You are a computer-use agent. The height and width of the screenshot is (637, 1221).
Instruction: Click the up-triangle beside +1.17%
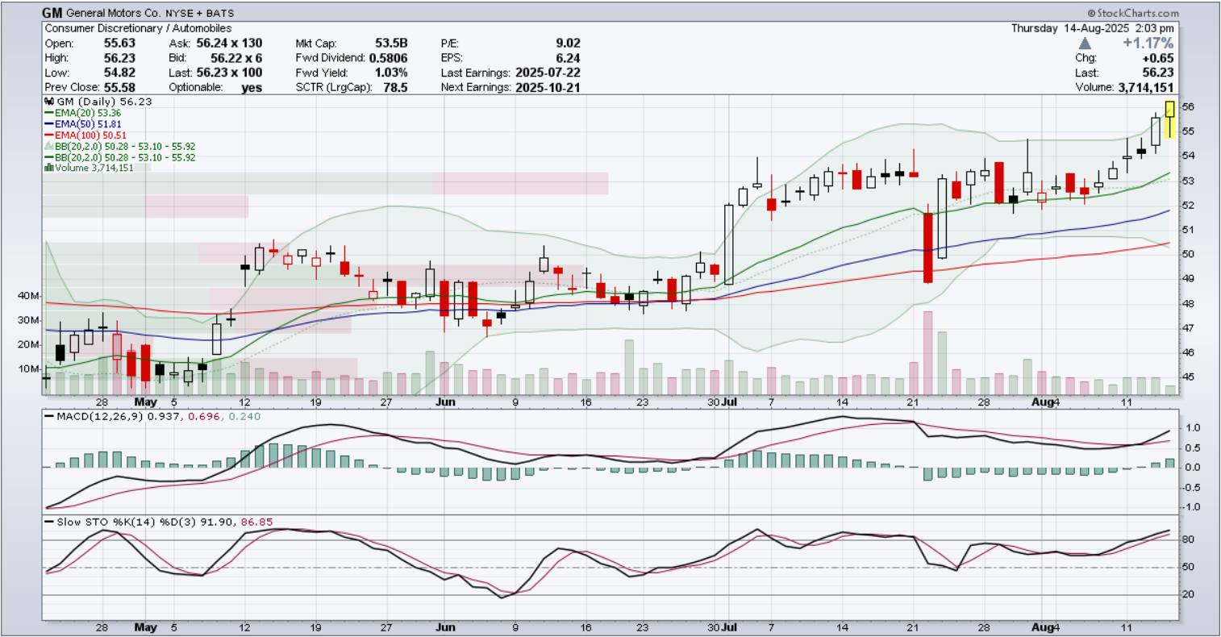(1086, 43)
